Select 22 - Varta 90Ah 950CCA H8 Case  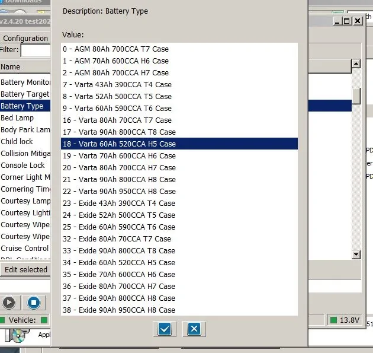[x=179, y=192]
